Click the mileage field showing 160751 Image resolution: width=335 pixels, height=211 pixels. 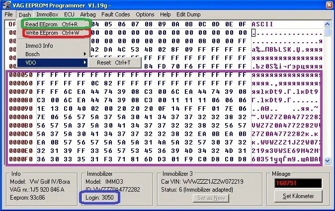point(298,183)
